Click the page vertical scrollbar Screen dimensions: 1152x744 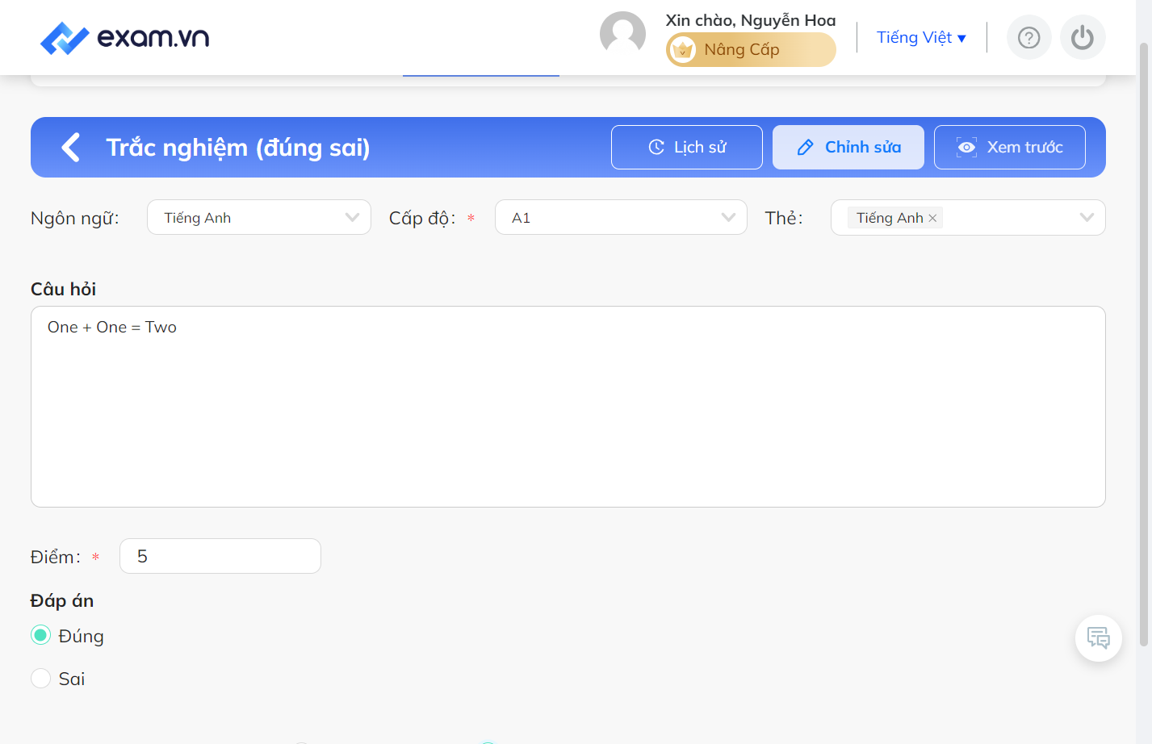click(1143, 345)
